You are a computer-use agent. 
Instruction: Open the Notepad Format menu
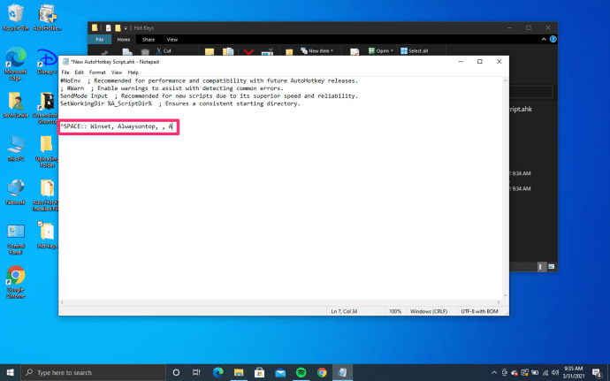[97, 72]
